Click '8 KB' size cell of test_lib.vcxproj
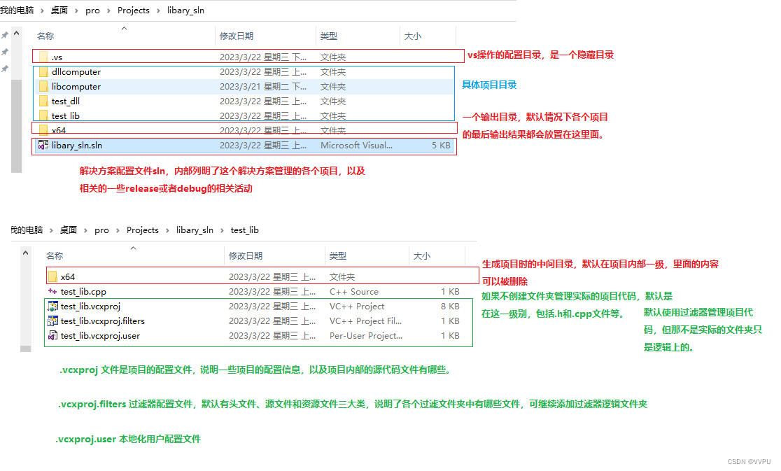The height and width of the screenshot is (471, 781). click(x=450, y=307)
